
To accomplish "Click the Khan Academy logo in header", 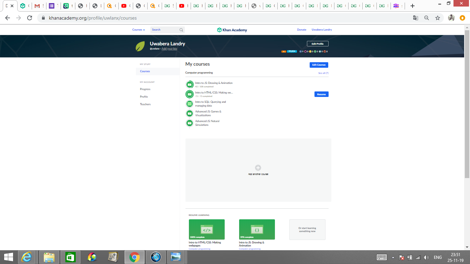I will 232,30.
